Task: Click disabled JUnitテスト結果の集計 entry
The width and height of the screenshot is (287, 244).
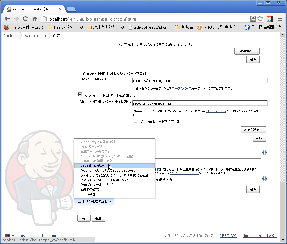Action: coord(114,161)
